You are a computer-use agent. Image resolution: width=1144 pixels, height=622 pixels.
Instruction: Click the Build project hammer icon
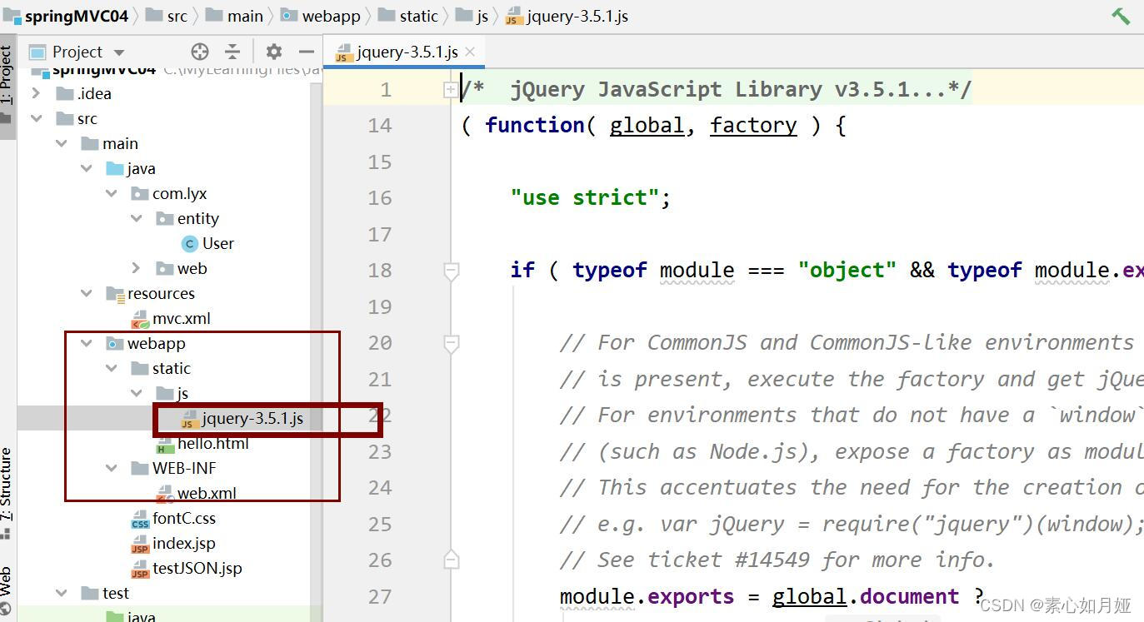pyautogui.click(x=1121, y=16)
